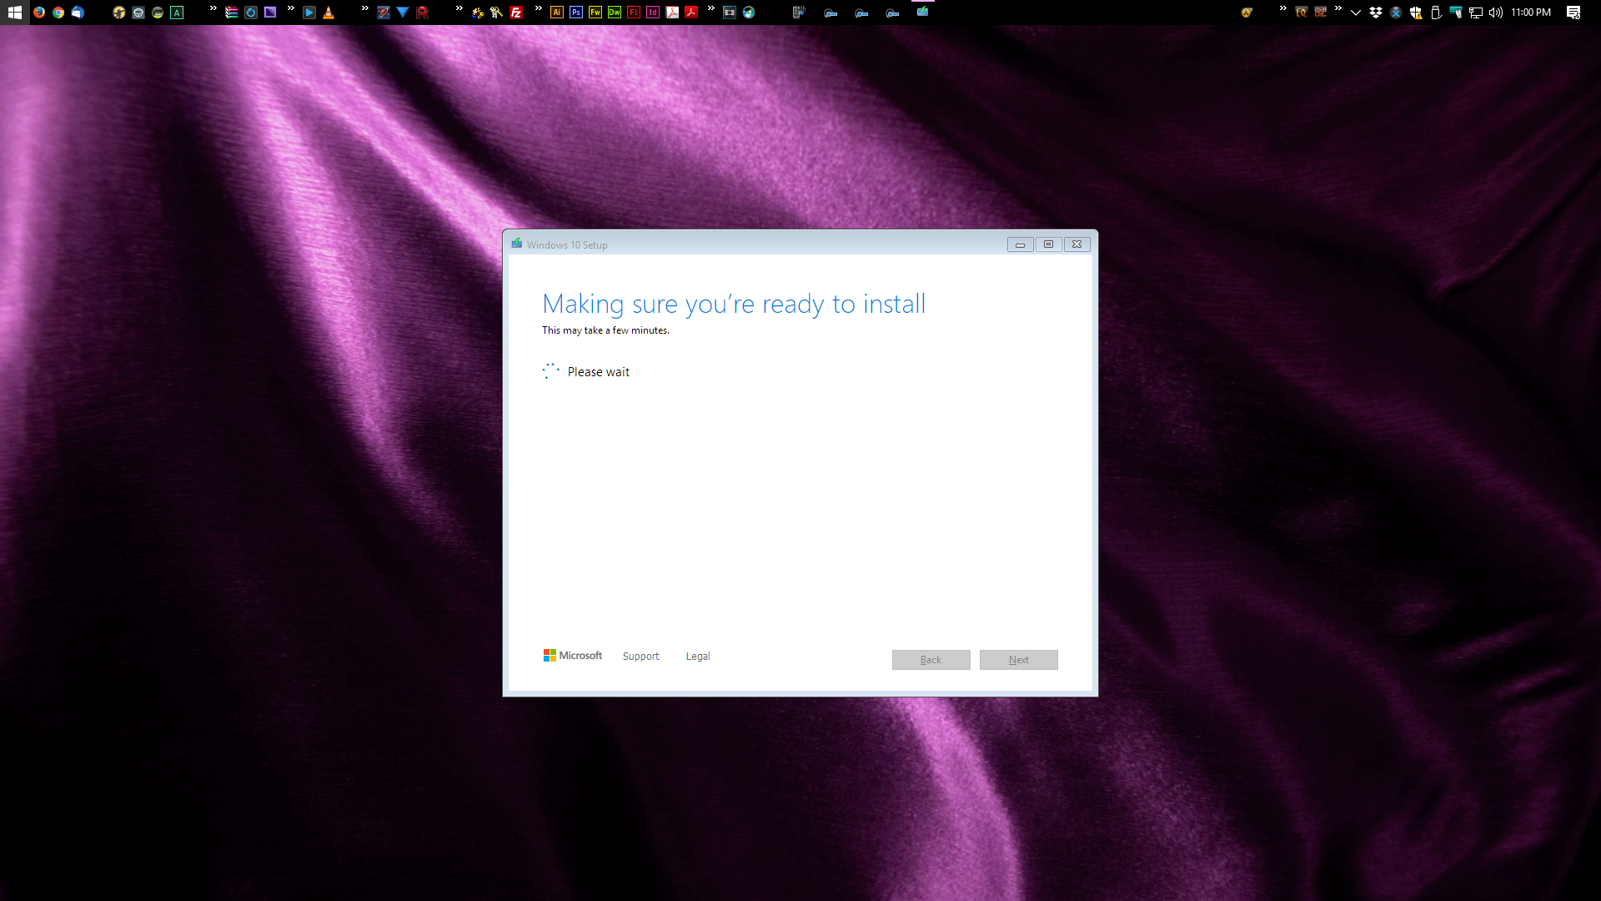Click the Next button in Setup

coord(1018,660)
